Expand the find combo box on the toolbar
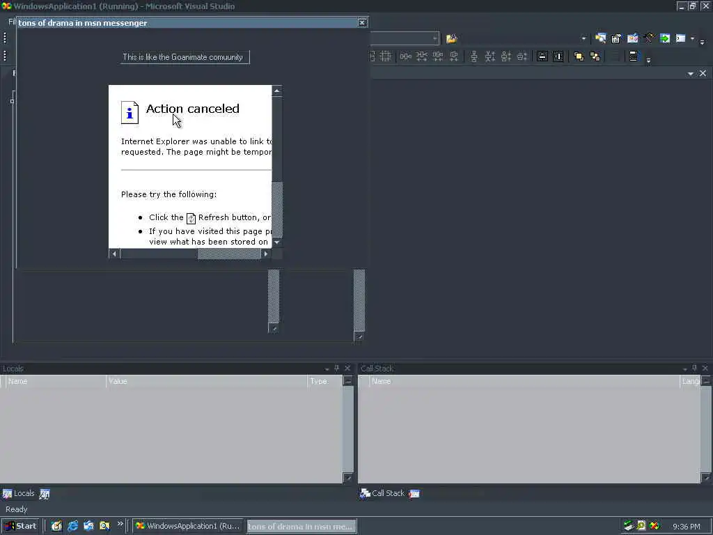This screenshot has width=713, height=535. coord(435,39)
